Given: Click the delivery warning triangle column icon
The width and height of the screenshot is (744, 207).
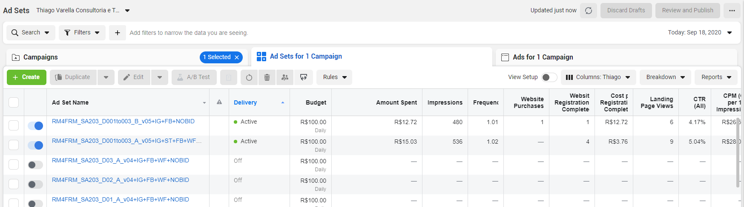Looking at the screenshot, I should (x=219, y=102).
